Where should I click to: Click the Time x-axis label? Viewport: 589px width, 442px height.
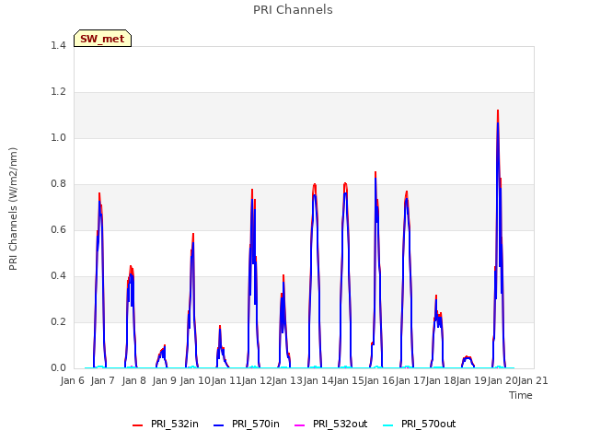[x=521, y=395]
